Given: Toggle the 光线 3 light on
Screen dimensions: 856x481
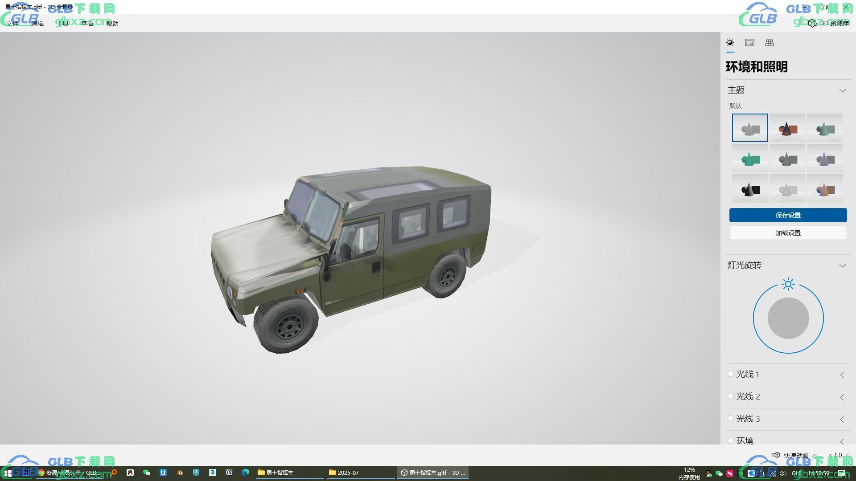Looking at the screenshot, I should tap(730, 419).
